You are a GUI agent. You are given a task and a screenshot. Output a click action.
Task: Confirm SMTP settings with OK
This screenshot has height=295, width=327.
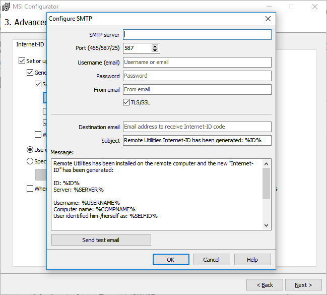(170, 260)
